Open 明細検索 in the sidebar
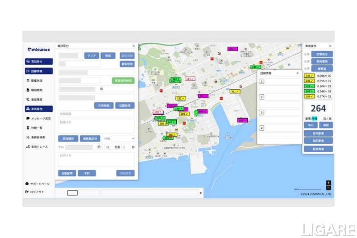Image resolution: width=357 pixels, height=238 pixels. (x=39, y=90)
